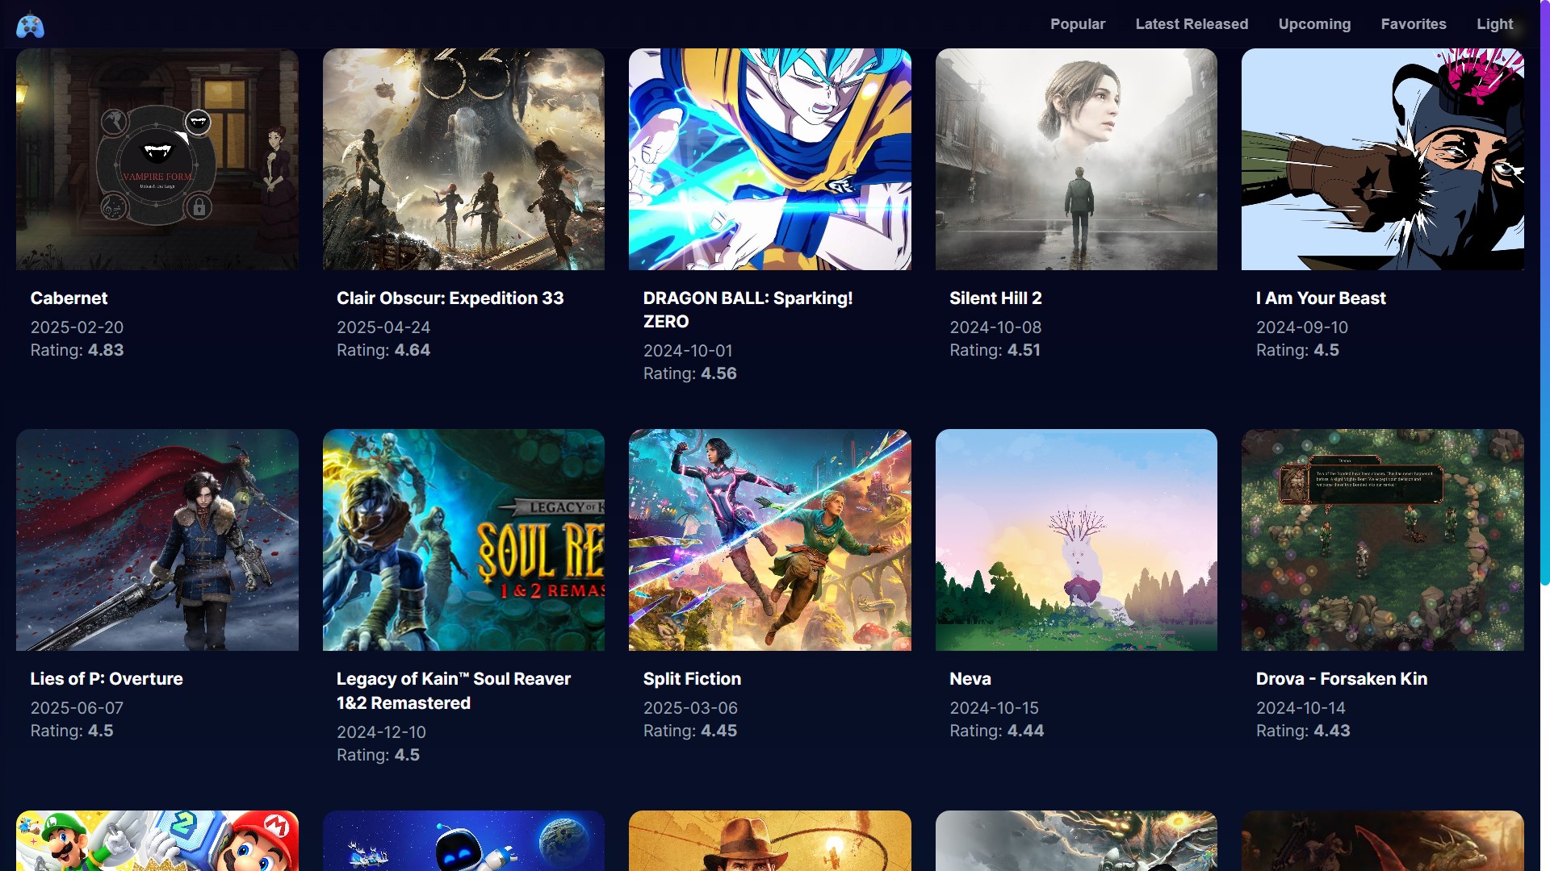The height and width of the screenshot is (871, 1550).
Task: View the I Am Your Beast artwork
Action: [1383, 159]
